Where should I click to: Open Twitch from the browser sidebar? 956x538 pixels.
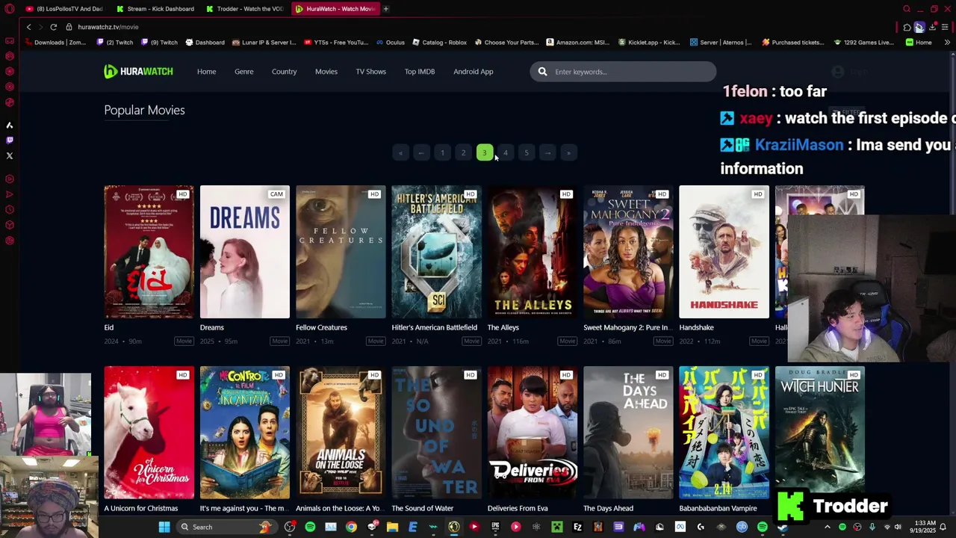click(x=10, y=140)
